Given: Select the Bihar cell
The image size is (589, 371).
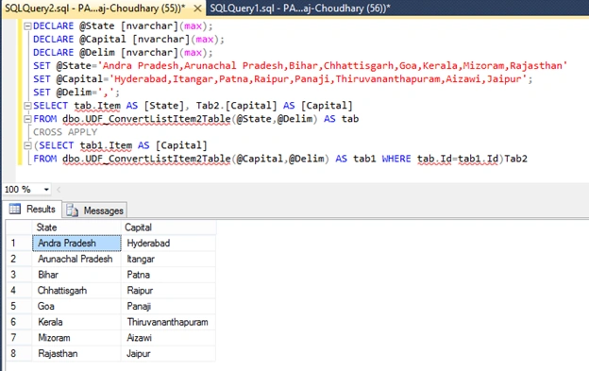Looking at the screenshot, I should click(x=76, y=275).
